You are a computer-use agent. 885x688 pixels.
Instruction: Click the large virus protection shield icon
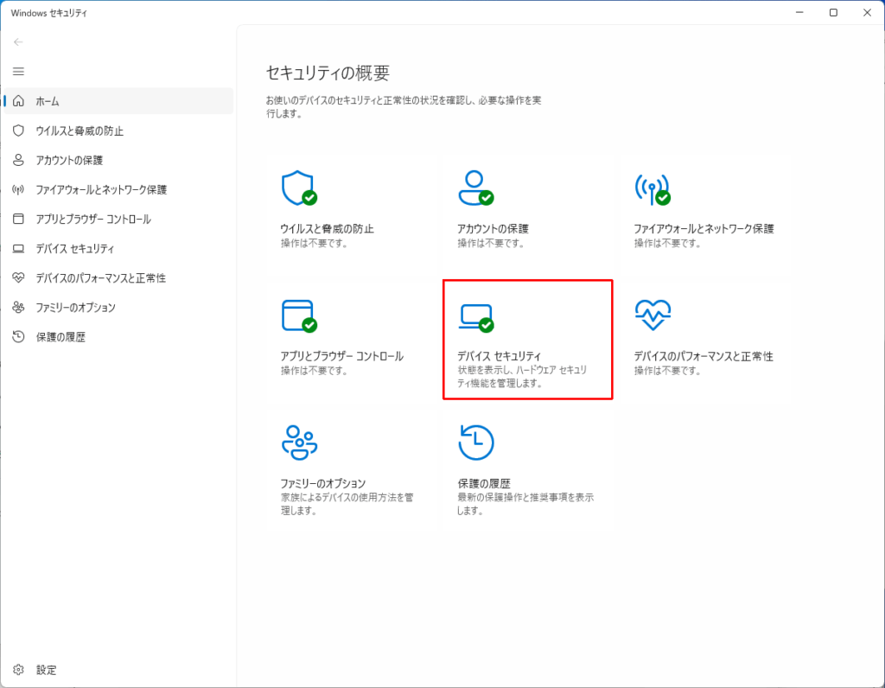tap(299, 188)
